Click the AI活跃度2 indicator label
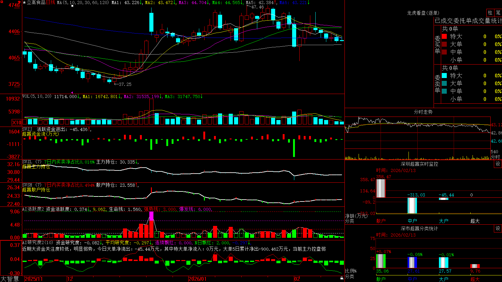The height and width of the screenshot is (282, 502). coord(33,209)
